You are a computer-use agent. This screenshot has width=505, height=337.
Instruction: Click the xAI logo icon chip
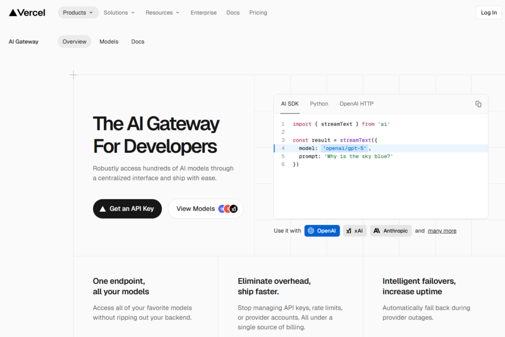355,231
